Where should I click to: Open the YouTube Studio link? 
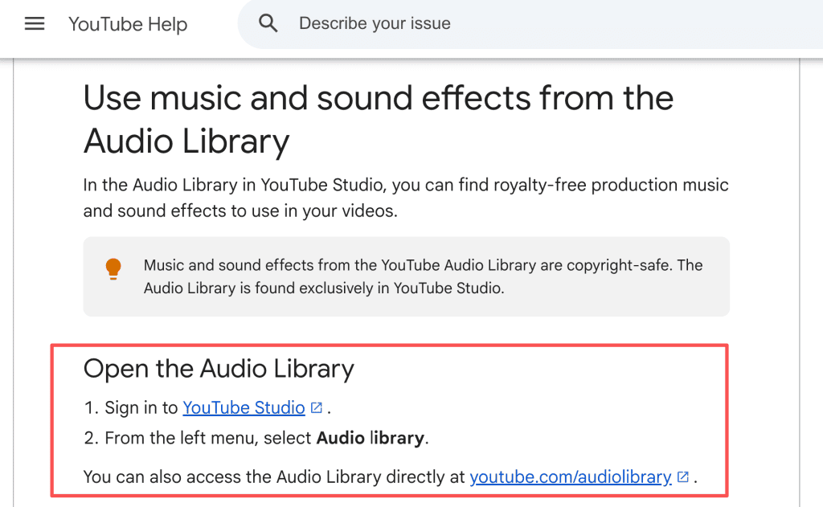[x=244, y=408]
